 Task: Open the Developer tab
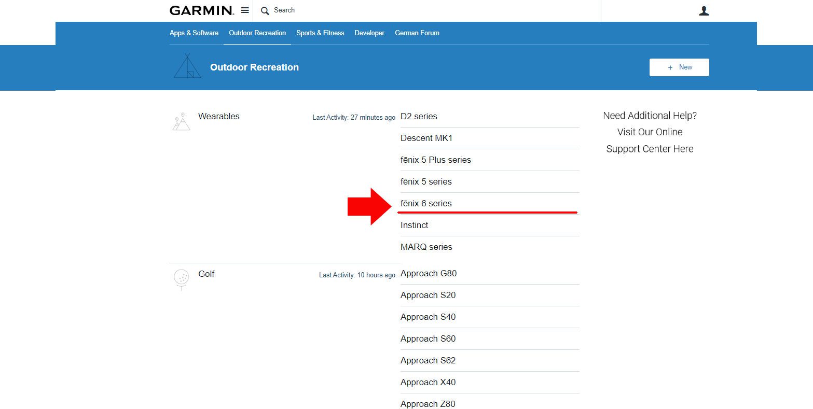(x=369, y=33)
